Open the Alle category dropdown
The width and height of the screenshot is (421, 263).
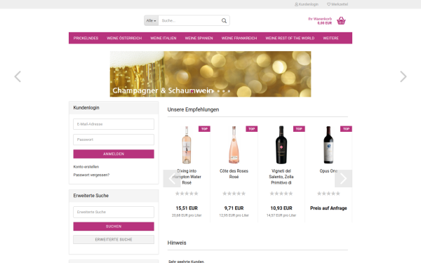tap(151, 20)
